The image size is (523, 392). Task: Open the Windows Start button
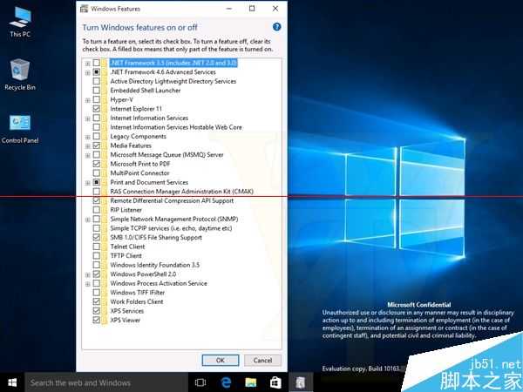click(12, 382)
